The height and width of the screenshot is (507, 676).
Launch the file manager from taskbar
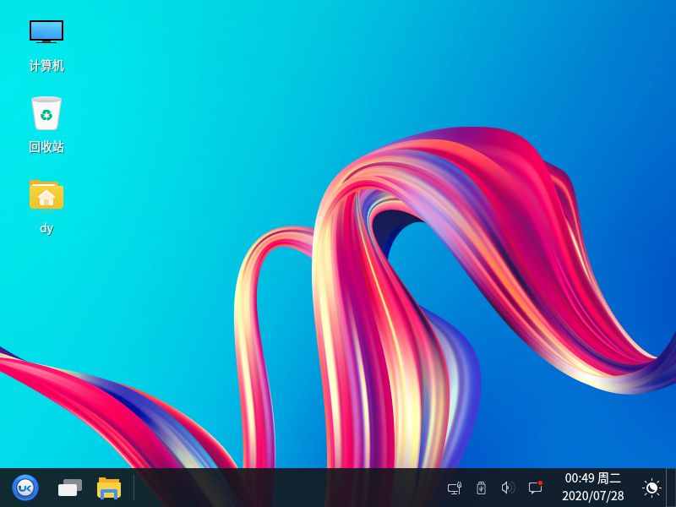tap(109, 488)
